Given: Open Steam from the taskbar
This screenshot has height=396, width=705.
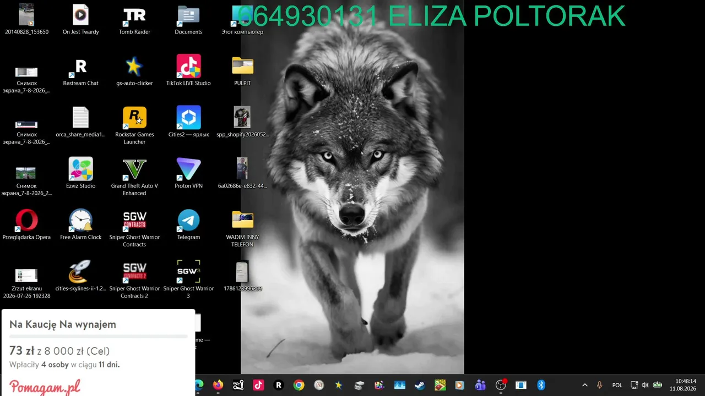Looking at the screenshot, I should tap(420, 385).
